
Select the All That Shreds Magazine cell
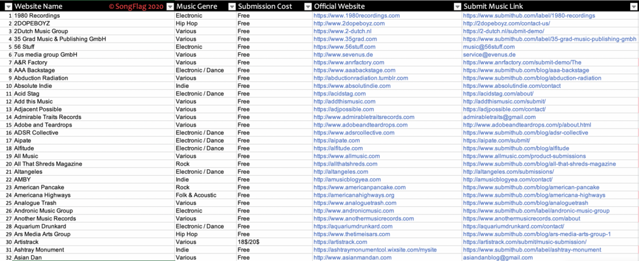pos(93,164)
